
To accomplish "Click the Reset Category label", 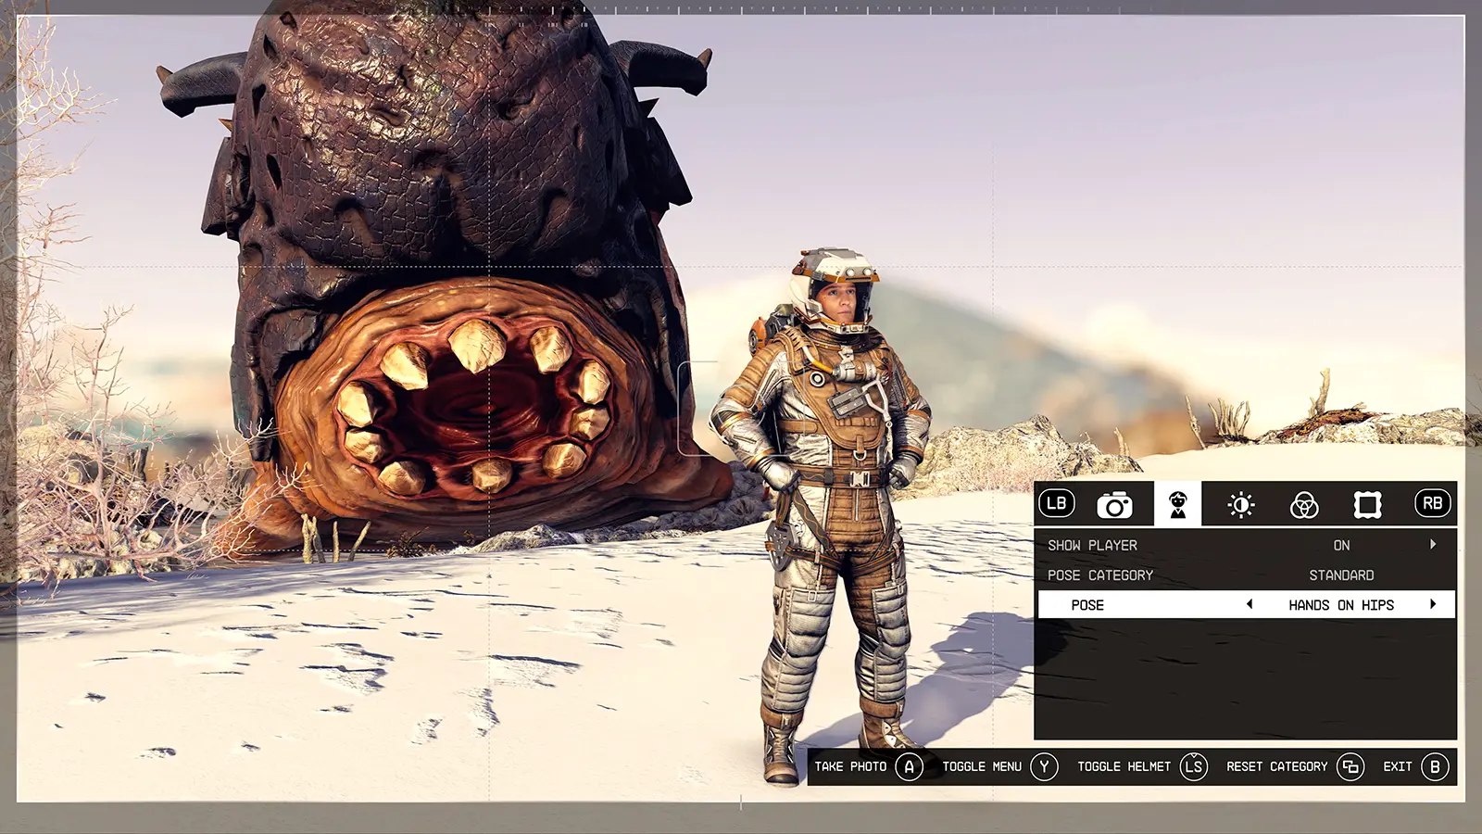I will (1276, 766).
